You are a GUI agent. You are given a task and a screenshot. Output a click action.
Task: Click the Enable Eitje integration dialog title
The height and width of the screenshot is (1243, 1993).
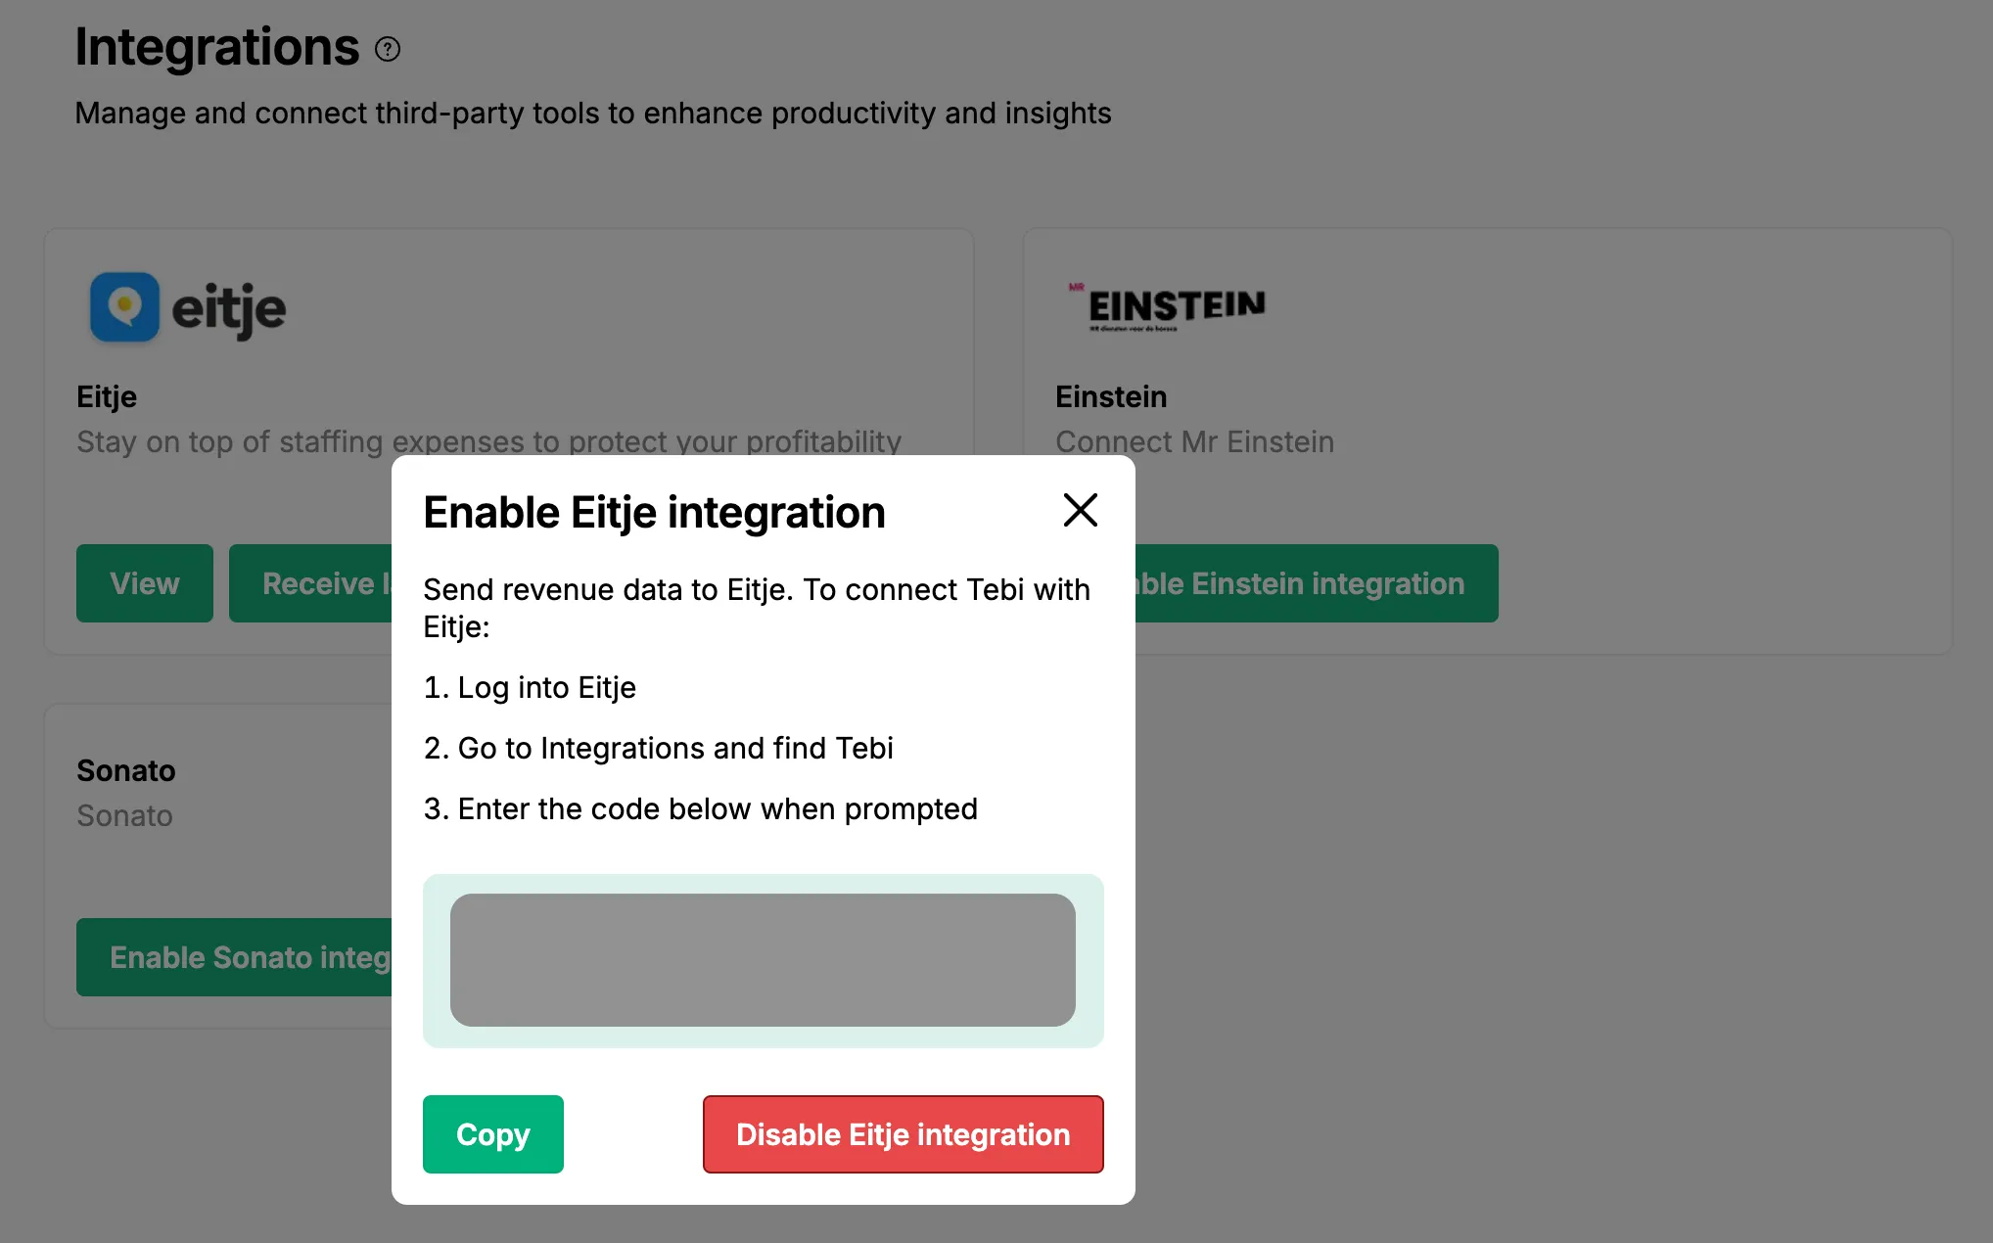(x=654, y=511)
